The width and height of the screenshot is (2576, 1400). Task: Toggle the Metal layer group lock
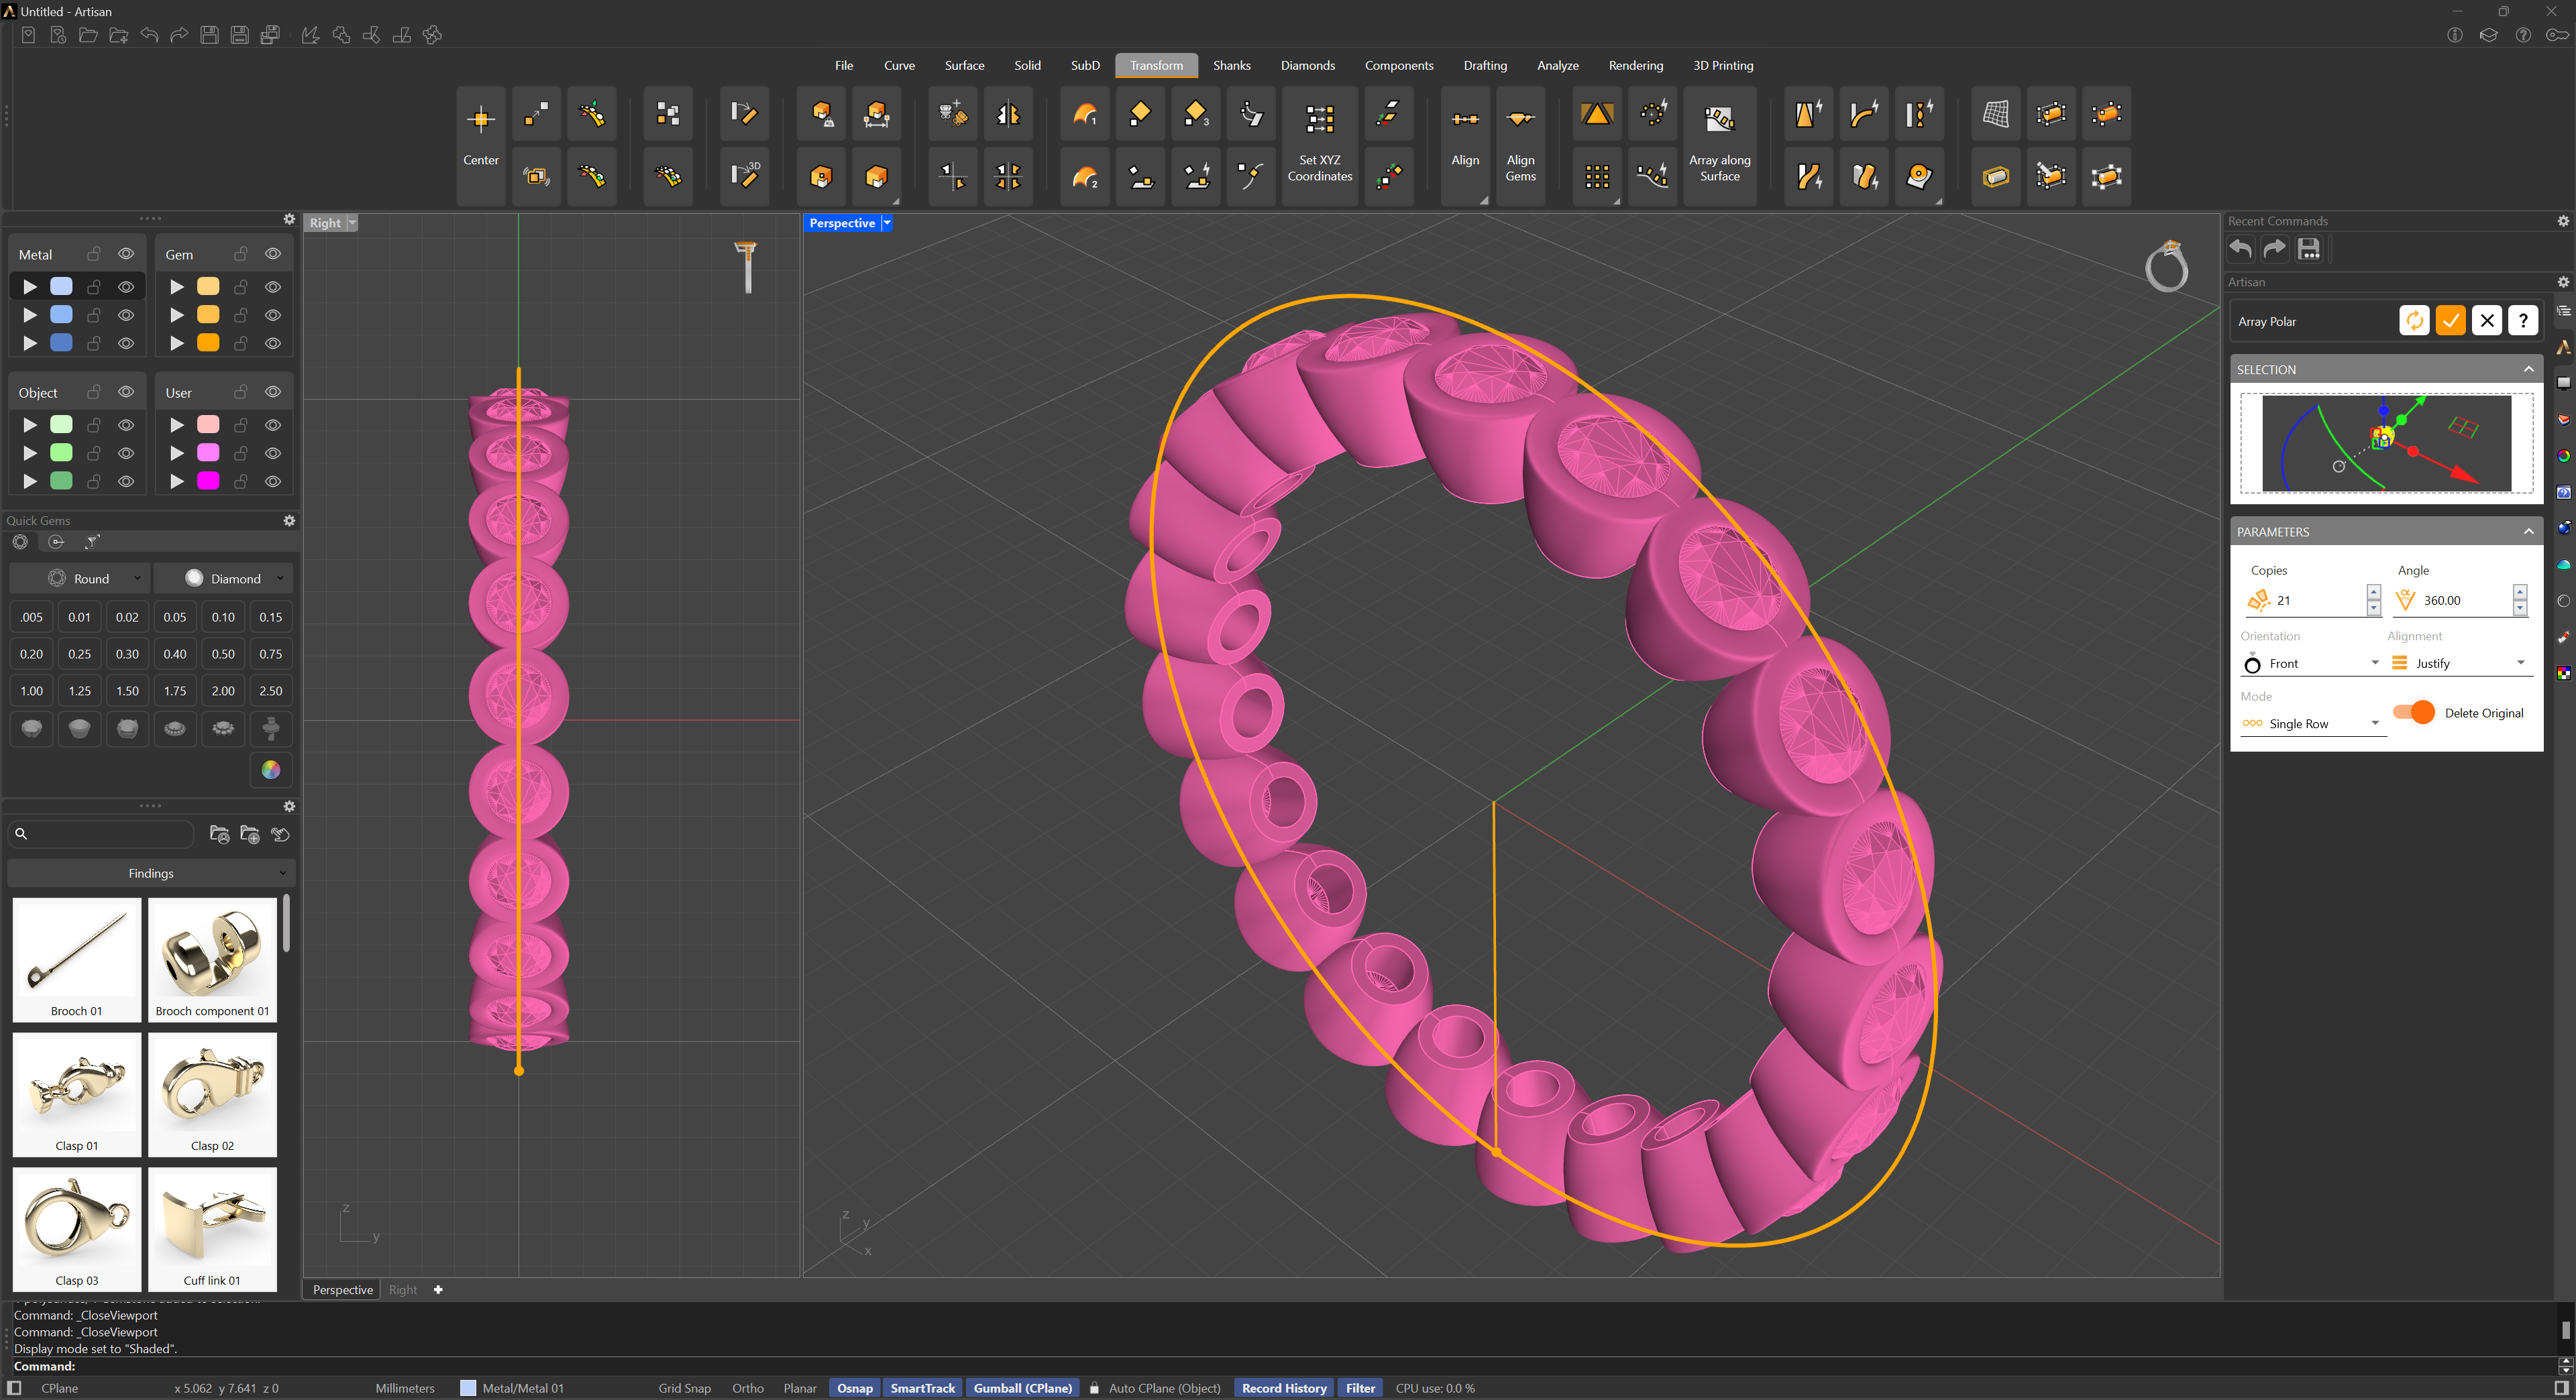pos(94,254)
